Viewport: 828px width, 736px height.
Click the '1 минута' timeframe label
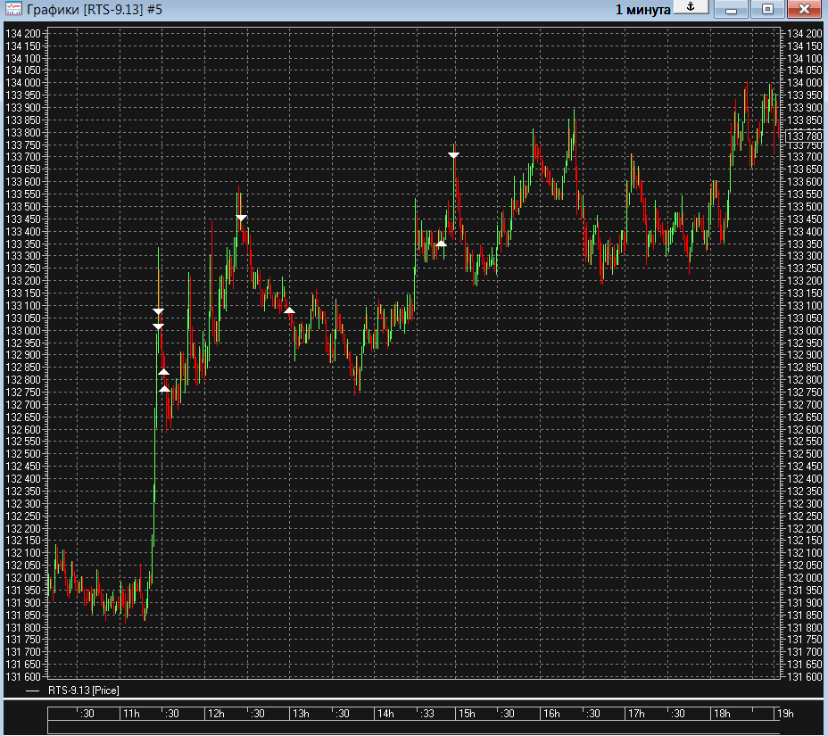642,10
